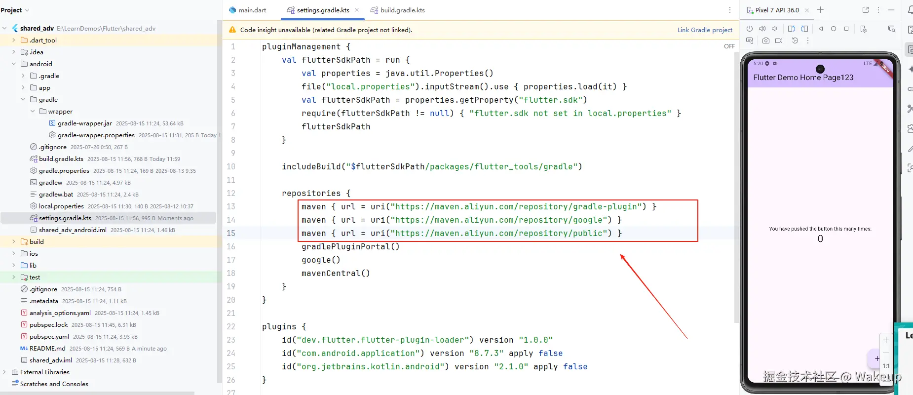Select the Pixel 7 API 36.0 device tab

[x=777, y=10]
